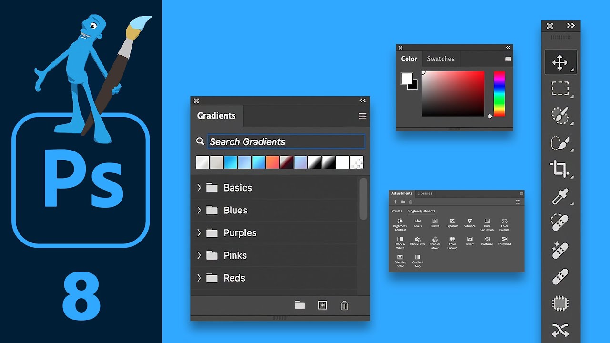Show Single adjustments section
This screenshot has height=343, width=610.
(x=421, y=211)
